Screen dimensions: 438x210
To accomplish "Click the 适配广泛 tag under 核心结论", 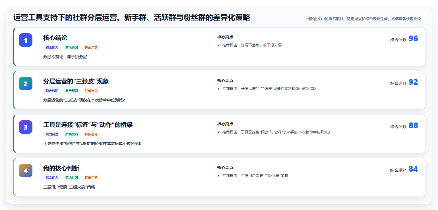I will point(91,47).
